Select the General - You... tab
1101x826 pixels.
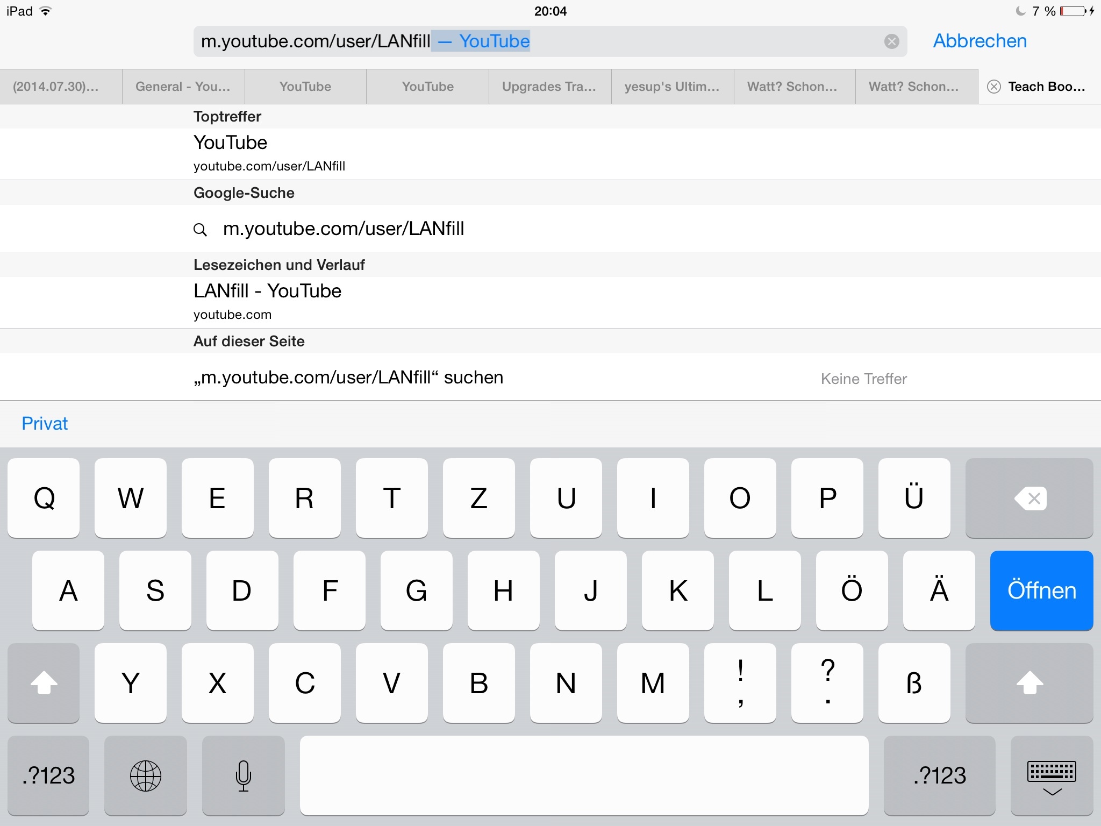183,87
